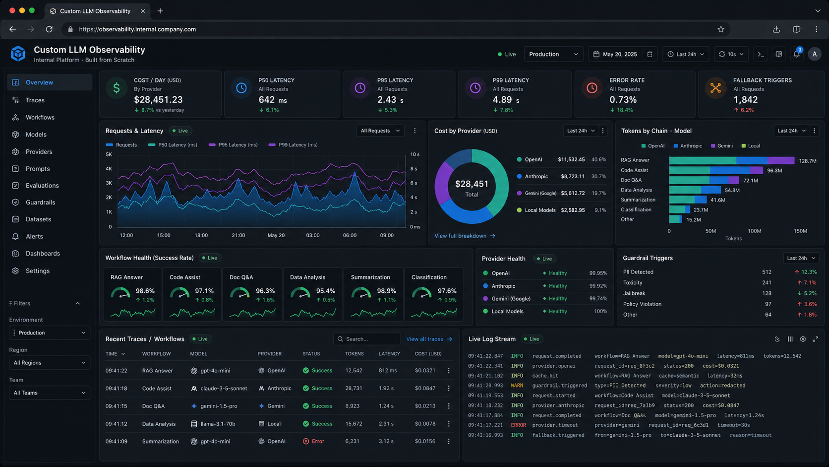Expand the Live Log Stream to fullscreen
Viewport: 829px width, 467px height.
(816, 339)
